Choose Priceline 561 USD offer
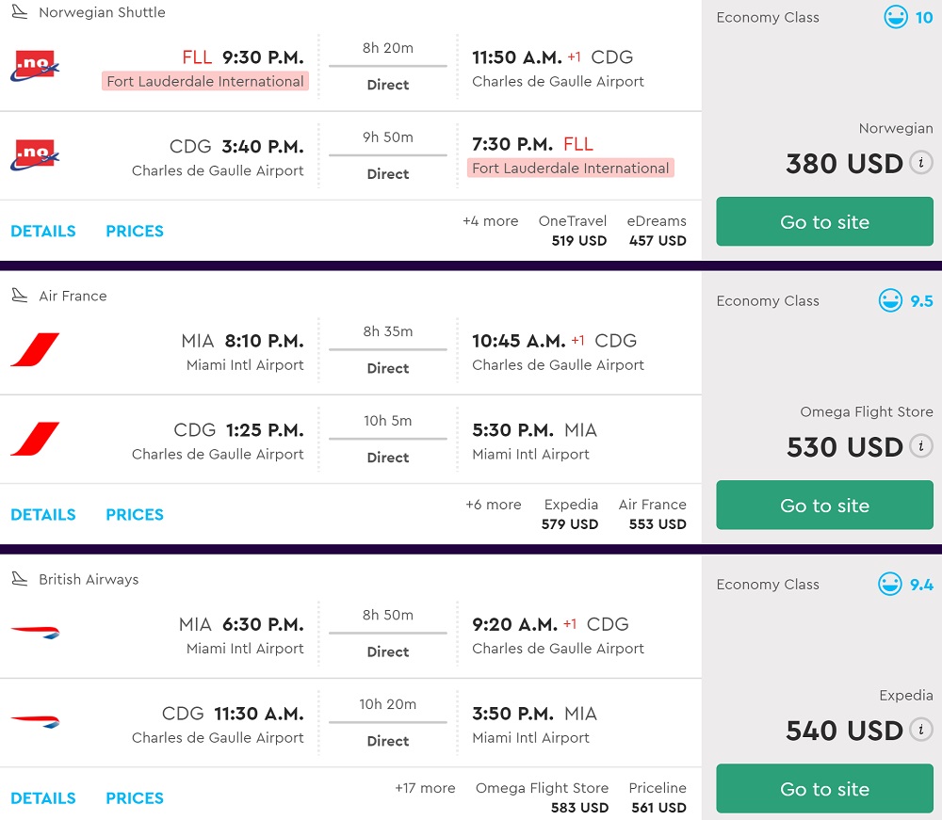 [658, 797]
